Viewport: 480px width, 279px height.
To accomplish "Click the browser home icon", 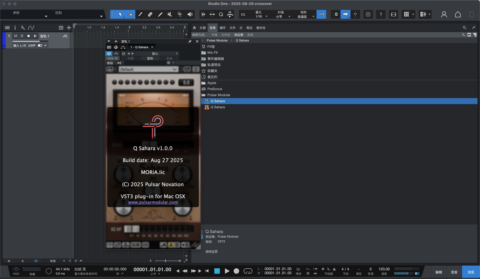I will pyautogui.click(x=194, y=28).
